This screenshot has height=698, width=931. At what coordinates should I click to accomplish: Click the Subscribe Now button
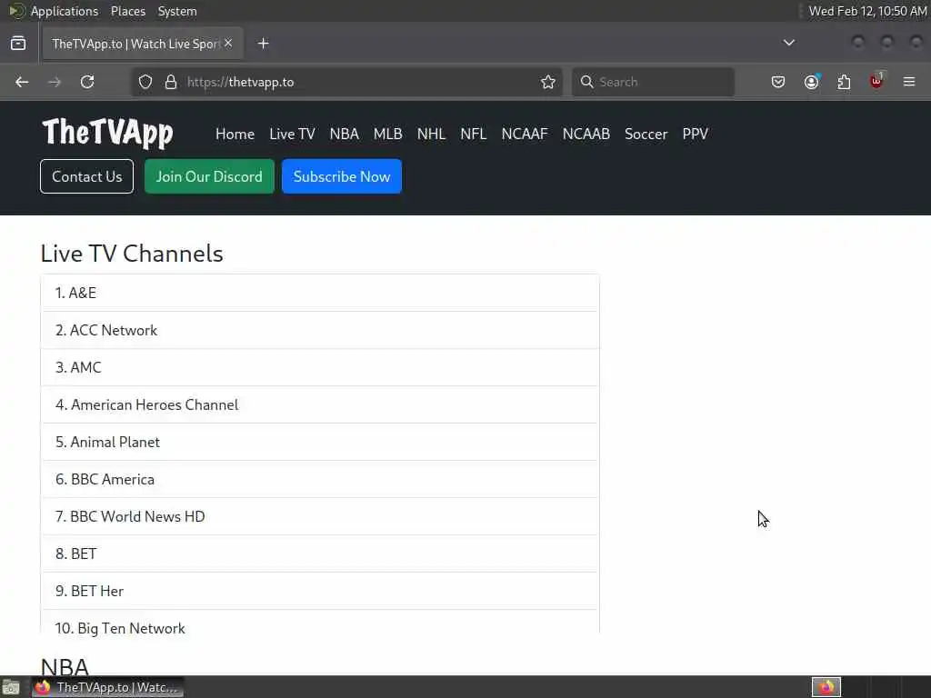pyautogui.click(x=342, y=176)
